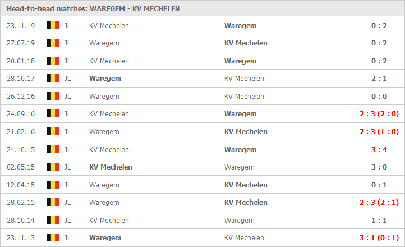Click the 3 : 1 (0 : 1) result
Viewport: 405px width, 247px height.
[379, 237]
